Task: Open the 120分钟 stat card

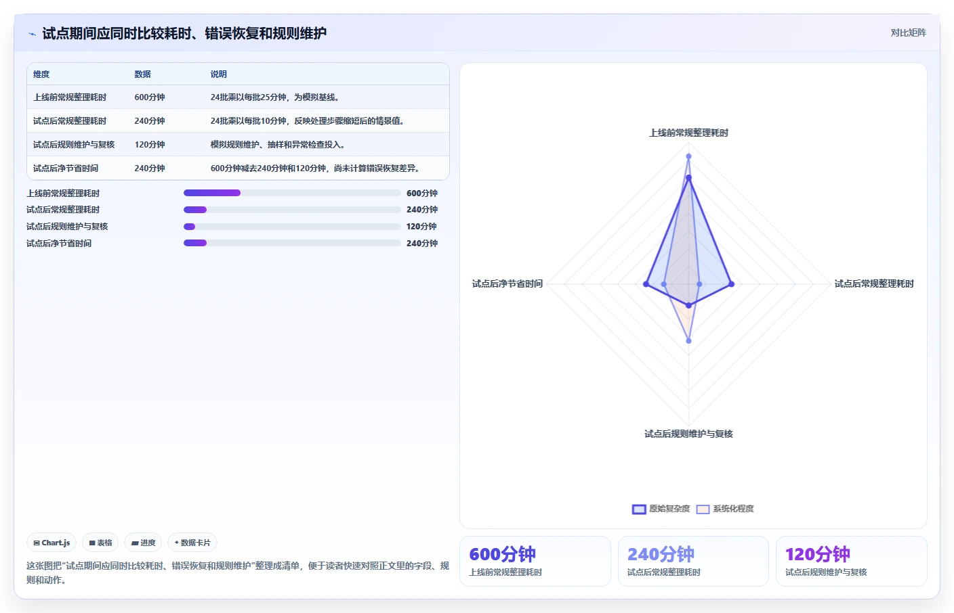Action: point(851,561)
